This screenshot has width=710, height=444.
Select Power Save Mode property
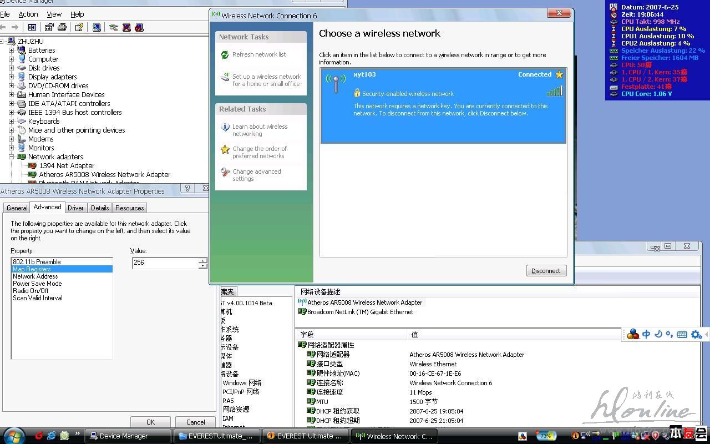pos(37,284)
